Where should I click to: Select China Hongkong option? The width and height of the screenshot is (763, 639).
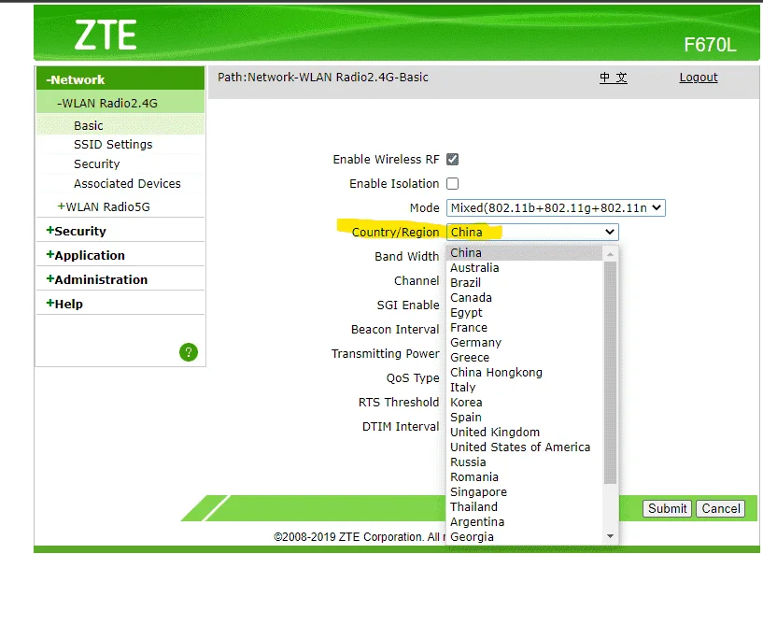click(525, 373)
